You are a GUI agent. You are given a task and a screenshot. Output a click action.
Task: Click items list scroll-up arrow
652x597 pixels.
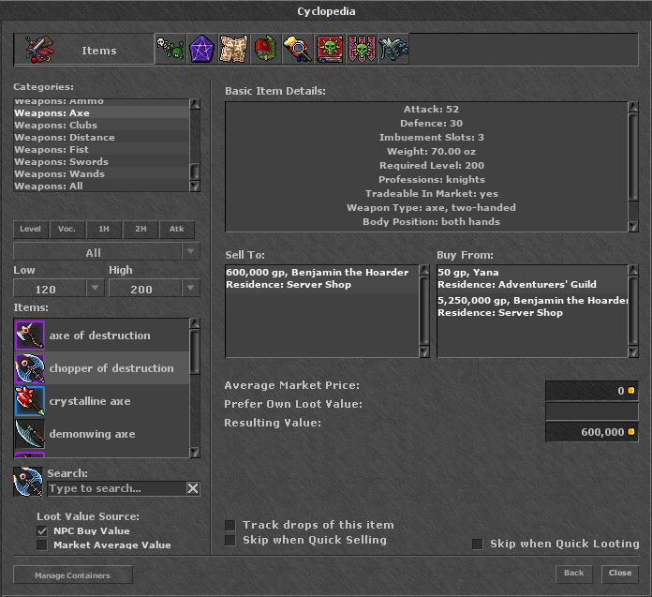pos(195,323)
